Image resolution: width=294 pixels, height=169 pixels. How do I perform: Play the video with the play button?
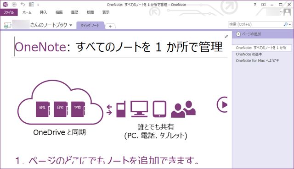222,104
